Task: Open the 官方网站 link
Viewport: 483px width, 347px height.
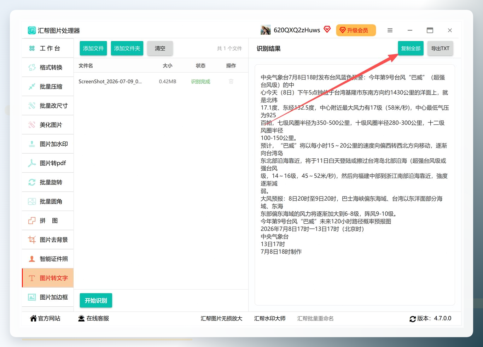Action: pos(45,318)
